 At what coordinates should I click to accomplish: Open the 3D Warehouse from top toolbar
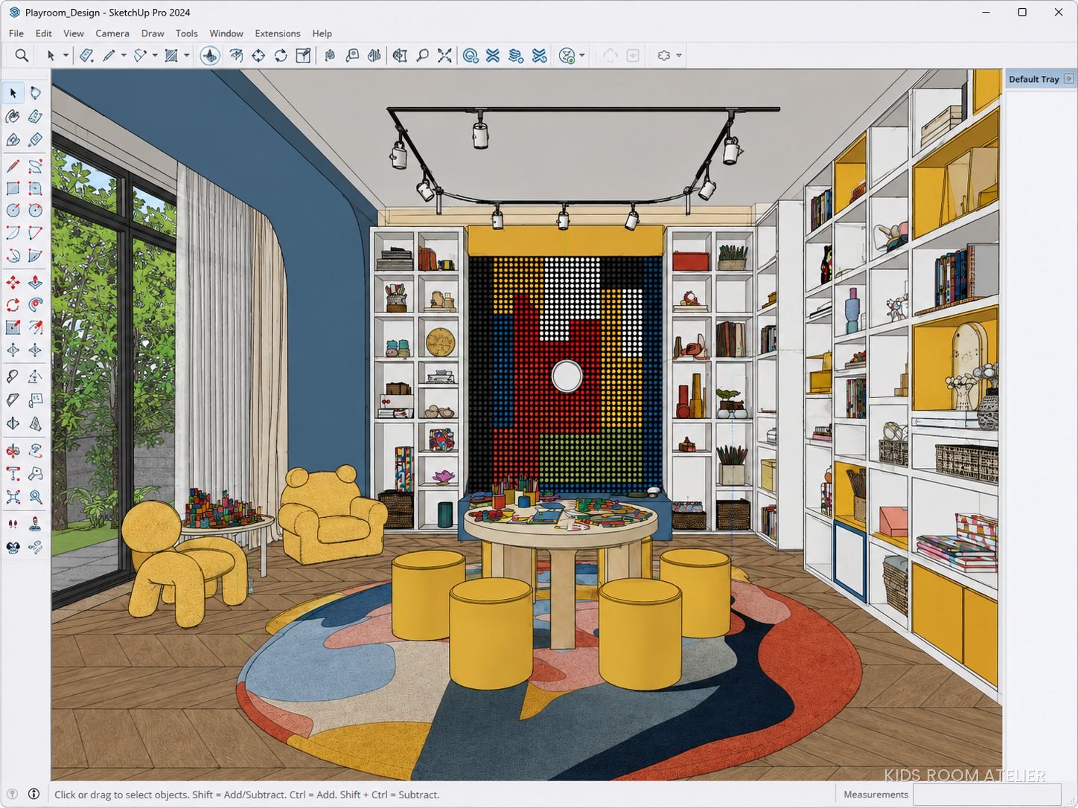(471, 55)
